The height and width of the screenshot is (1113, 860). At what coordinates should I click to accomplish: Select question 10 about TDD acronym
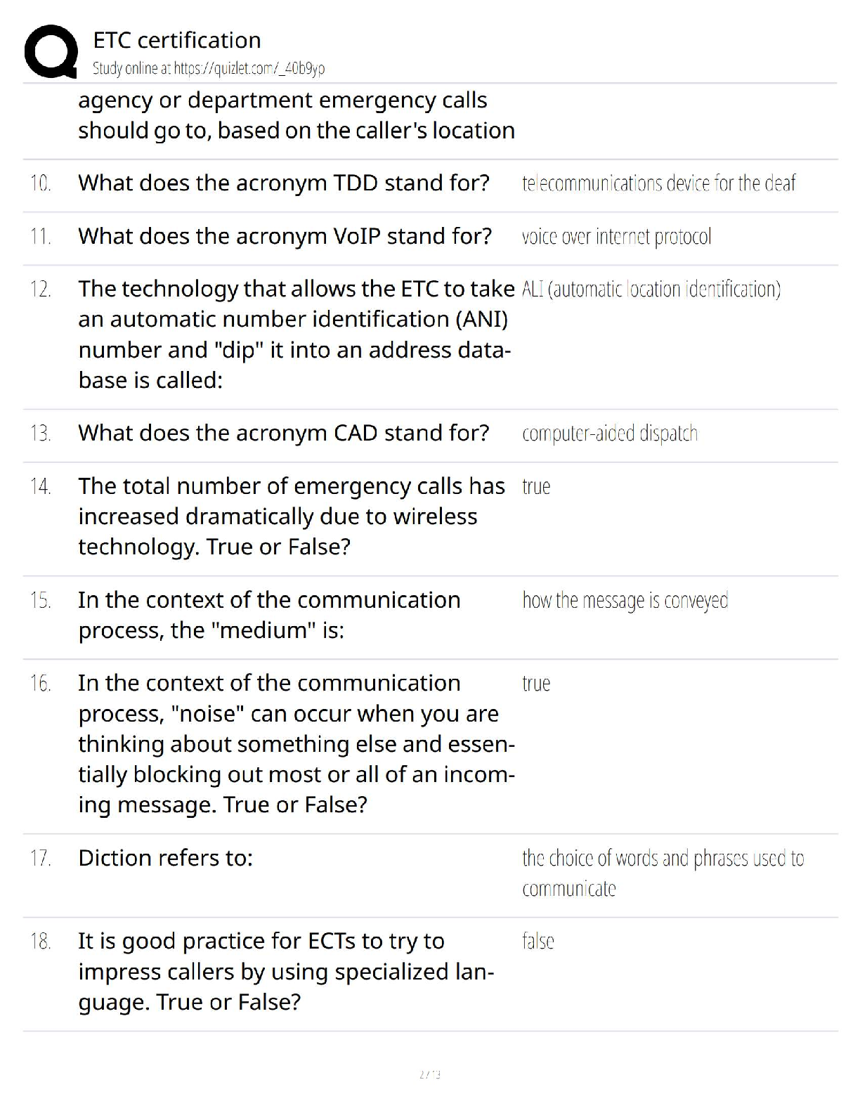[284, 183]
